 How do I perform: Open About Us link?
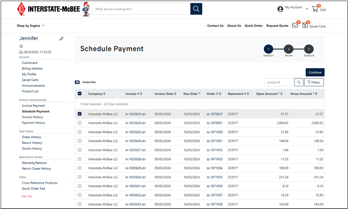[234, 25]
